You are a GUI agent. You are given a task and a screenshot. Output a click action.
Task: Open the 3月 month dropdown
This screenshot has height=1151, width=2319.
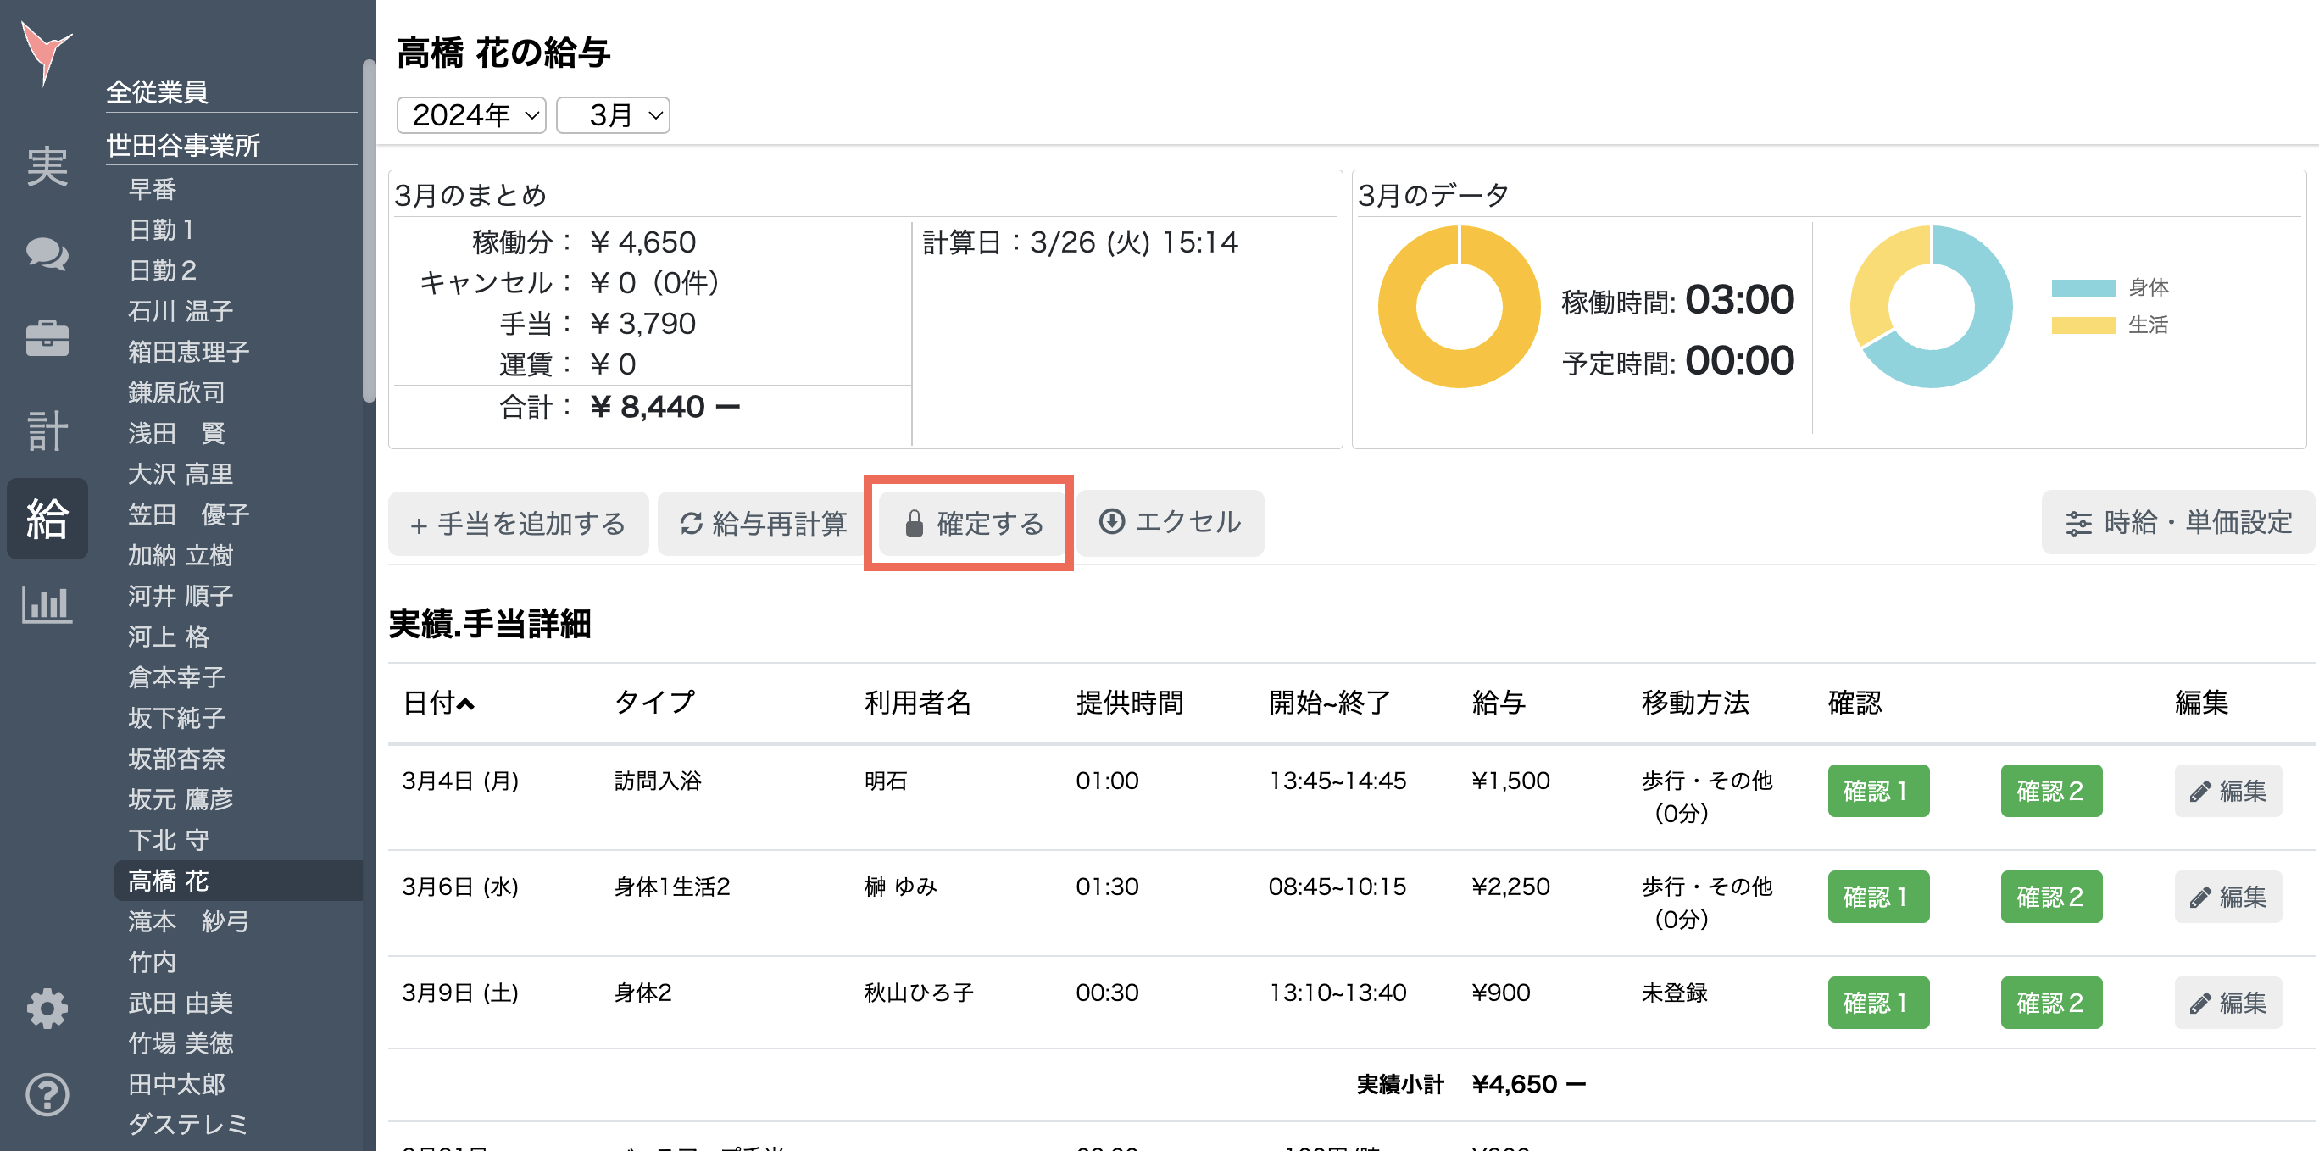pyautogui.click(x=613, y=115)
